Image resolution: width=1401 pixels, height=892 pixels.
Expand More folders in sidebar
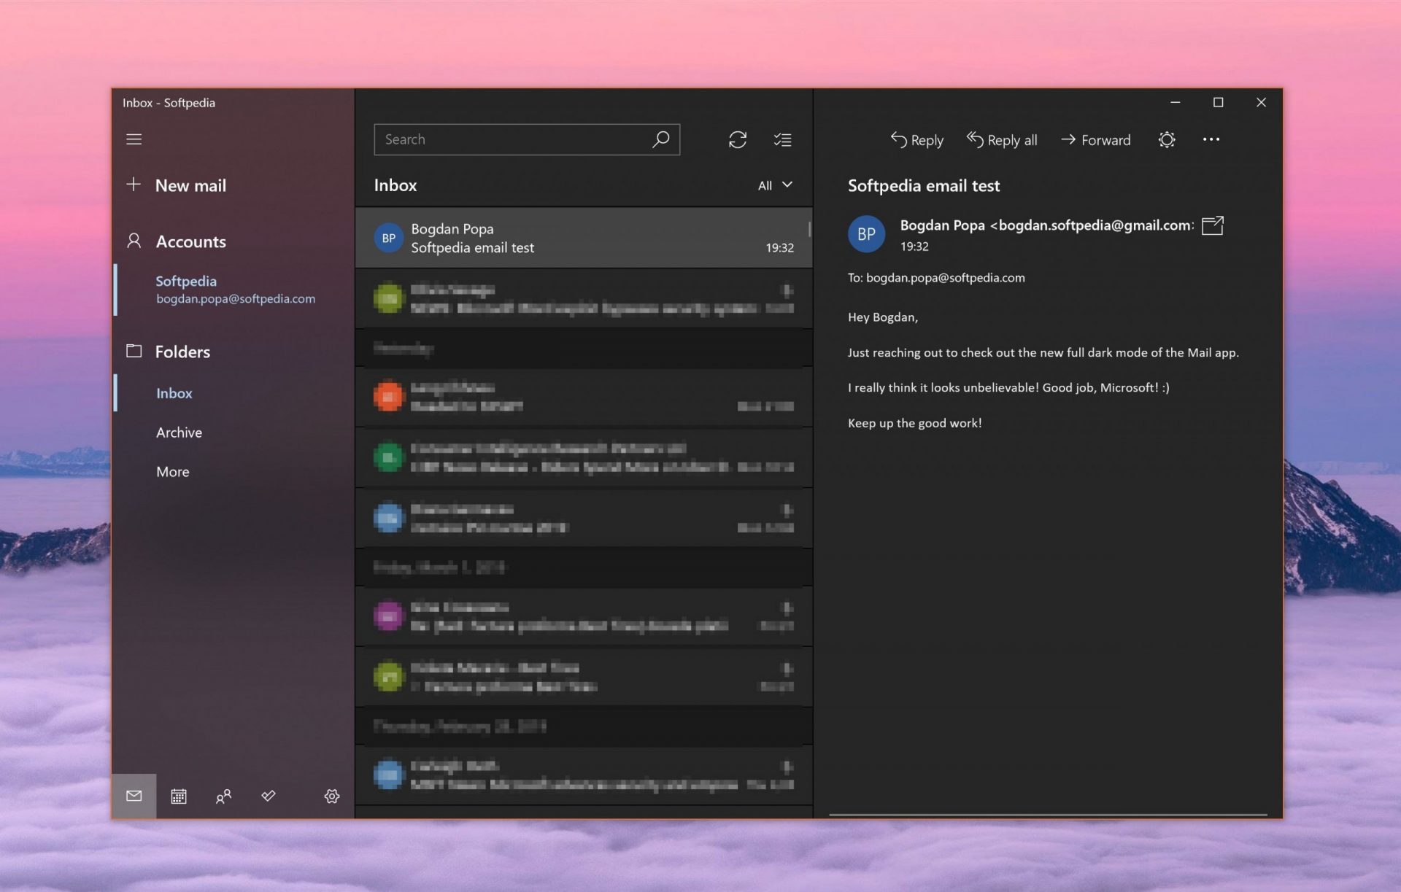click(173, 470)
